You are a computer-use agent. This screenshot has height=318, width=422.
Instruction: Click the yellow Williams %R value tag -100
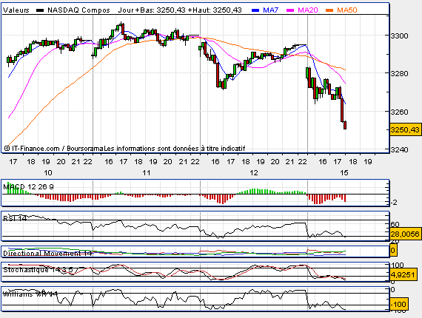point(399,304)
